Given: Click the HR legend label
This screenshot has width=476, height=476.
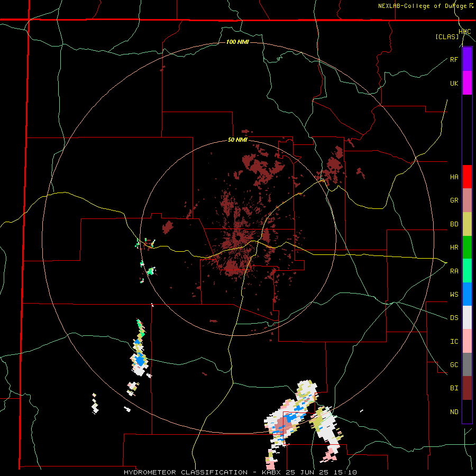Looking at the screenshot, I should pyautogui.click(x=454, y=248).
